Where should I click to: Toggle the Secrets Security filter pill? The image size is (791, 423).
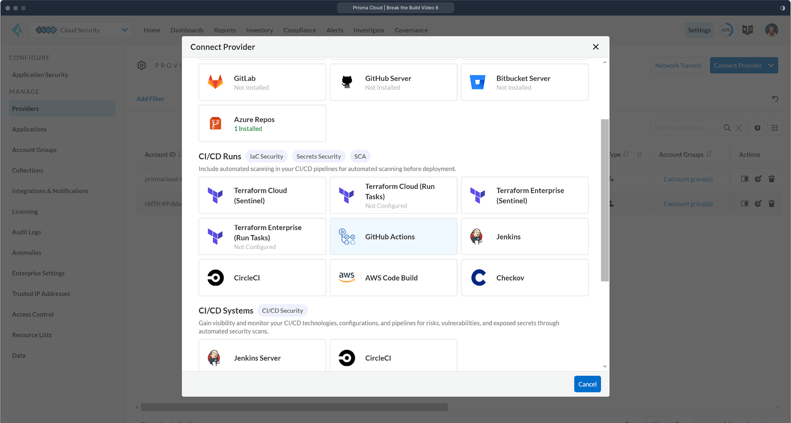(x=319, y=156)
